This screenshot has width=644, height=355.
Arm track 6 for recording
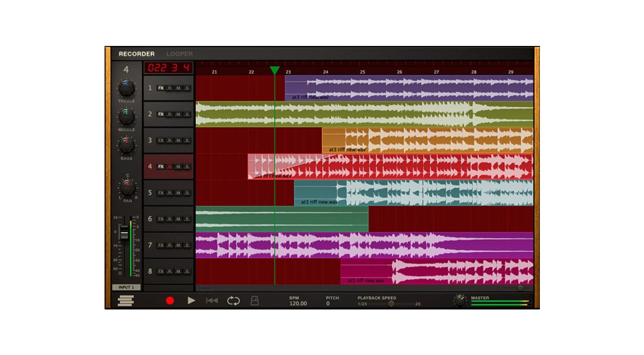click(169, 219)
